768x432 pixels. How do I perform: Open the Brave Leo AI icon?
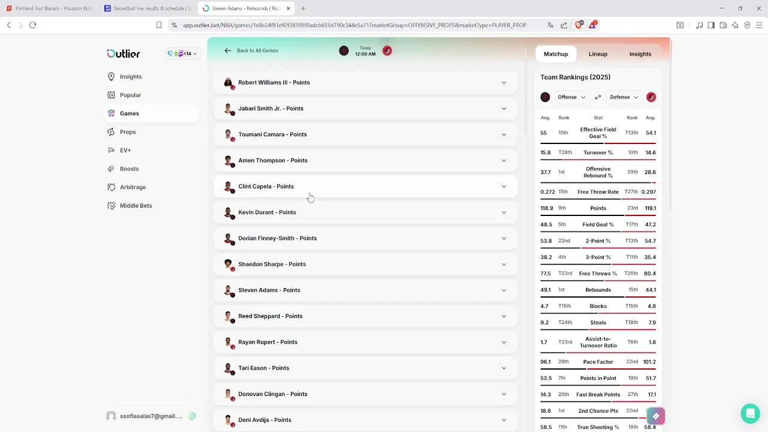(x=735, y=25)
